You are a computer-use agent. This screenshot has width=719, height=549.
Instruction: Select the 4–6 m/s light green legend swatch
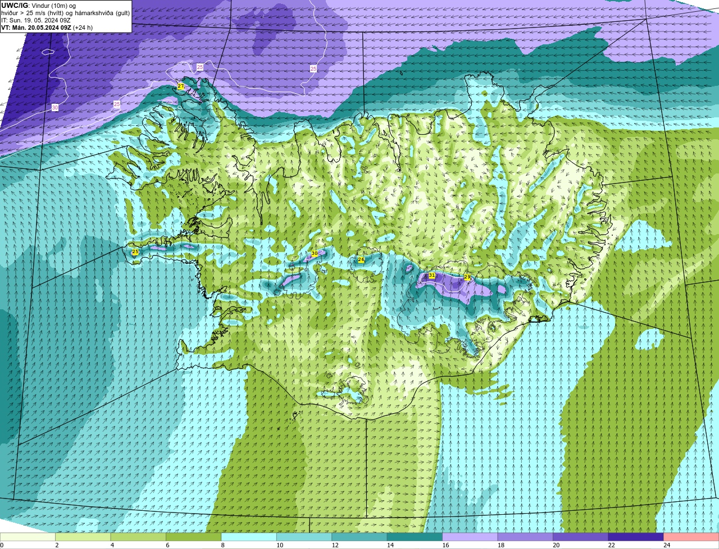(139, 537)
